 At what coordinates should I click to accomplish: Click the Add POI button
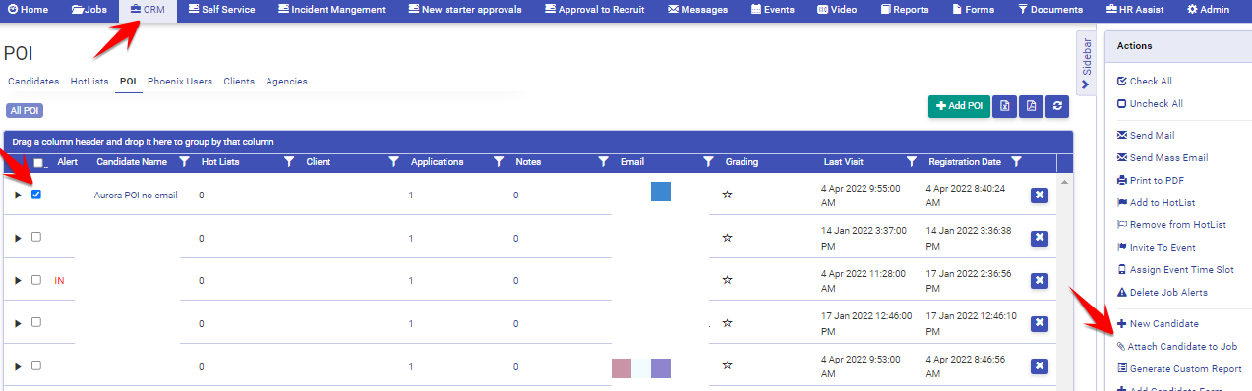[x=959, y=106]
